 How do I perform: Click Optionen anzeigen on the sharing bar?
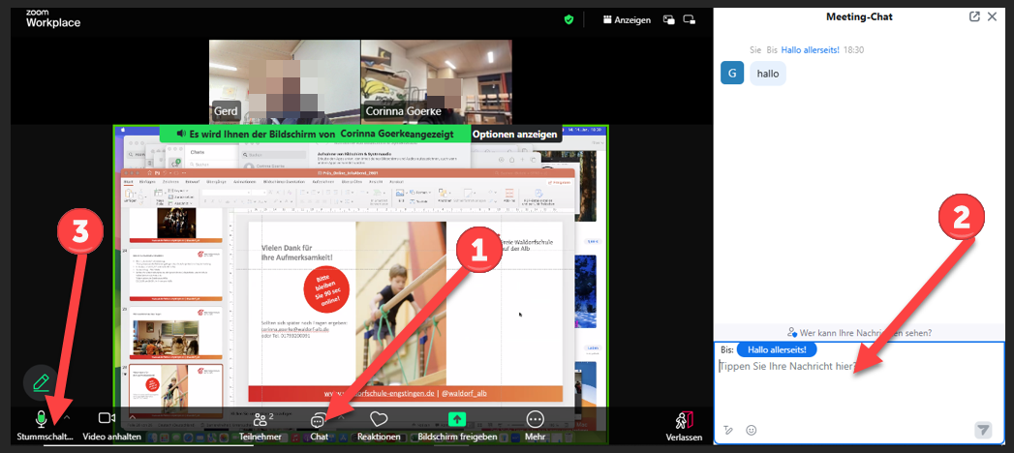tap(513, 135)
